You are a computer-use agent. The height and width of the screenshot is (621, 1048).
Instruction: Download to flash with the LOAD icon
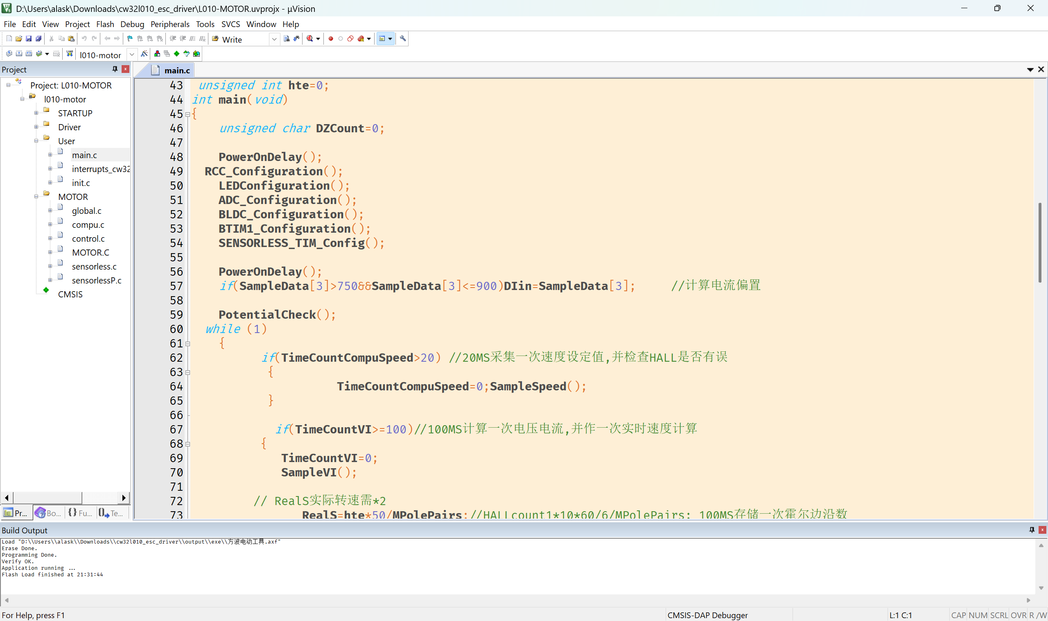[70, 54]
